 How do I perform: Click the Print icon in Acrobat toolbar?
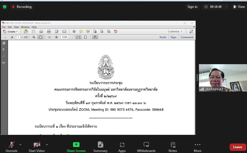coord(49,31)
